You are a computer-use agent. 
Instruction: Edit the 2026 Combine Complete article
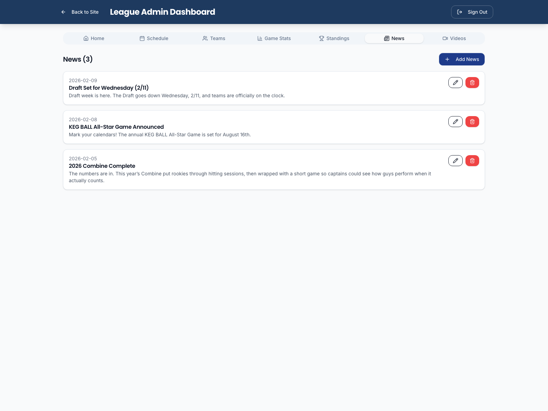tap(455, 160)
